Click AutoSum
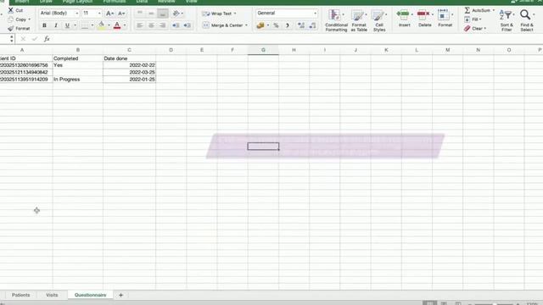This screenshot has width=543, height=305. tap(479, 10)
